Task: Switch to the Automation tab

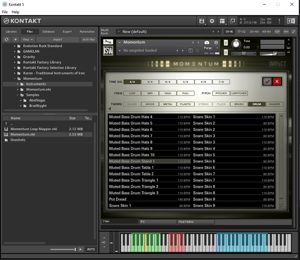Action: coord(87,32)
